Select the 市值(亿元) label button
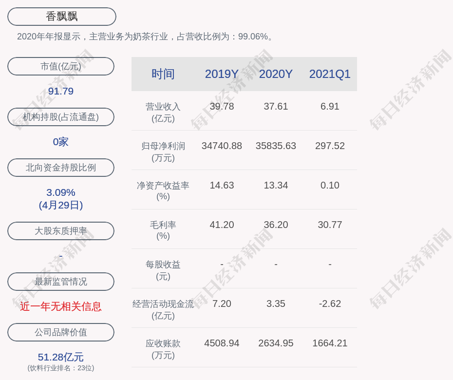 coord(61,66)
